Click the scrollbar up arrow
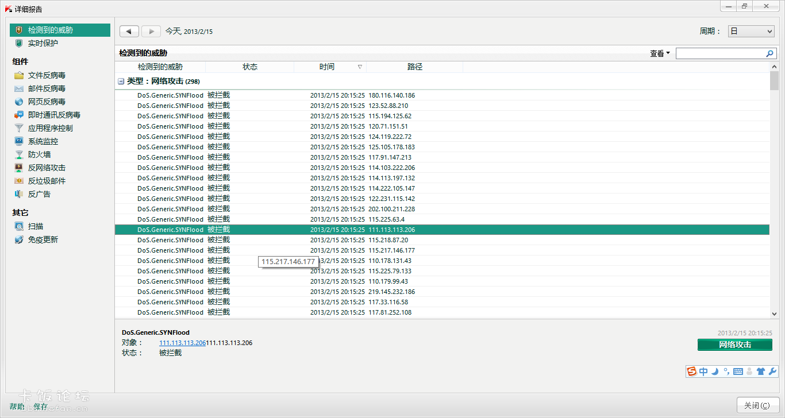The width and height of the screenshot is (785, 418). [x=774, y=67]
